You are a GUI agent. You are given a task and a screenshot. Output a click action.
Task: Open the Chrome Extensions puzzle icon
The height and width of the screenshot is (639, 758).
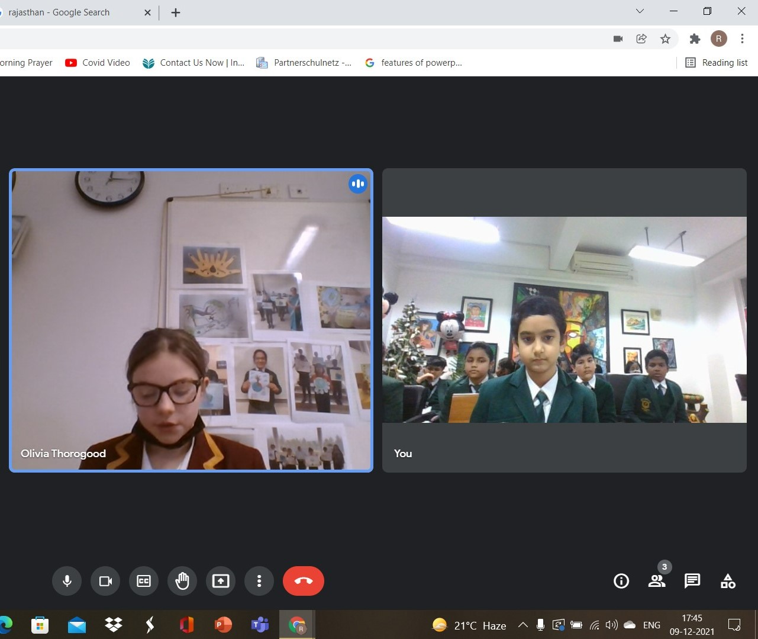(x=695, y=39)
